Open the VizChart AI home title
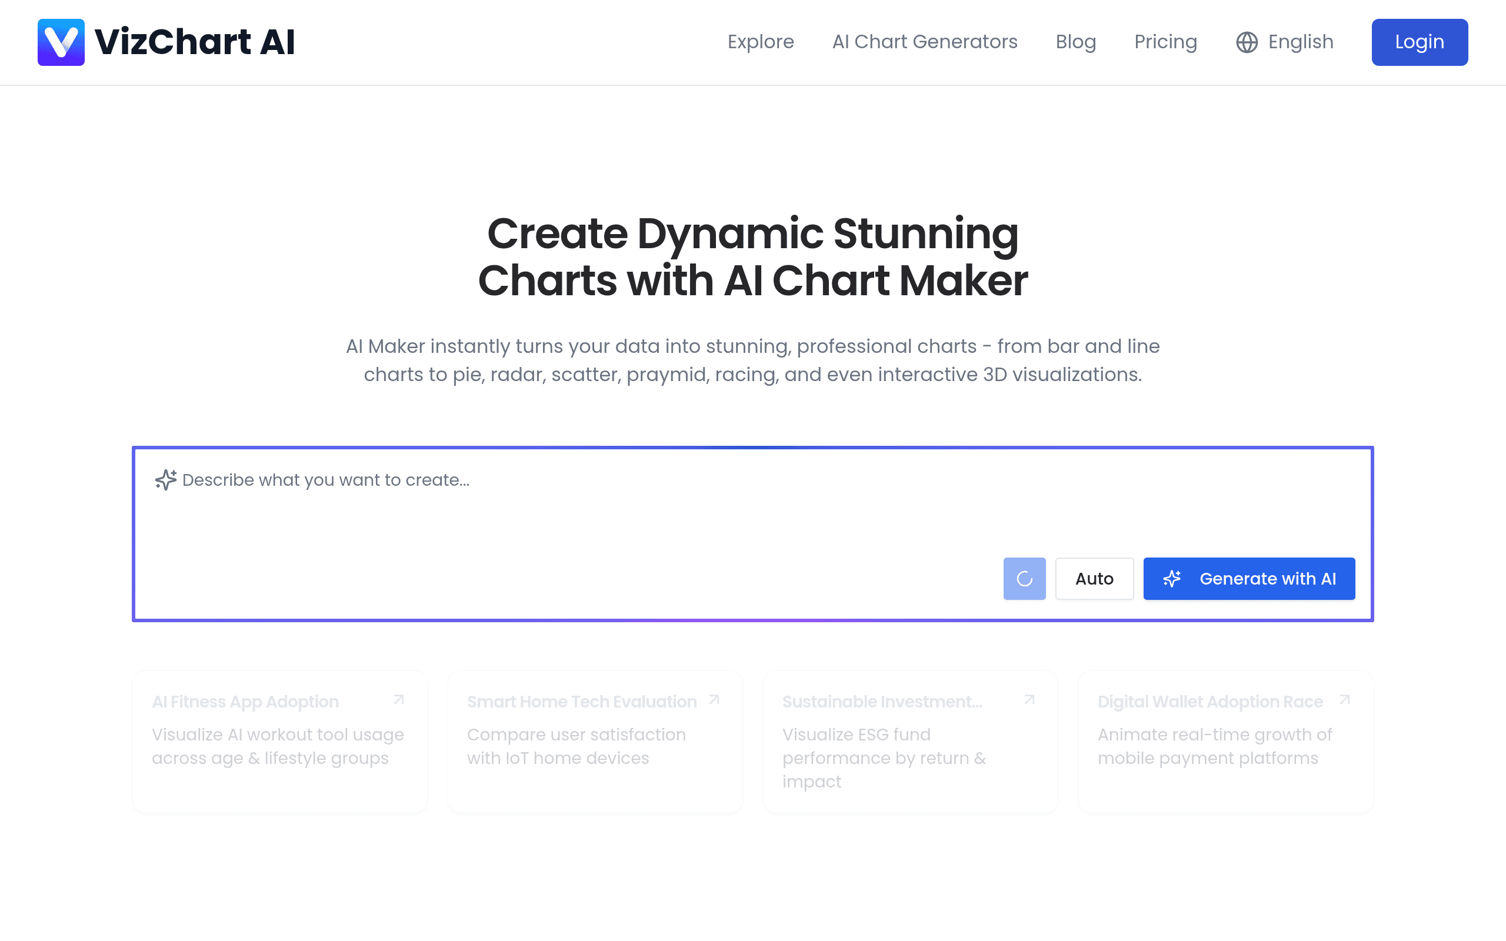 [194, 42]
